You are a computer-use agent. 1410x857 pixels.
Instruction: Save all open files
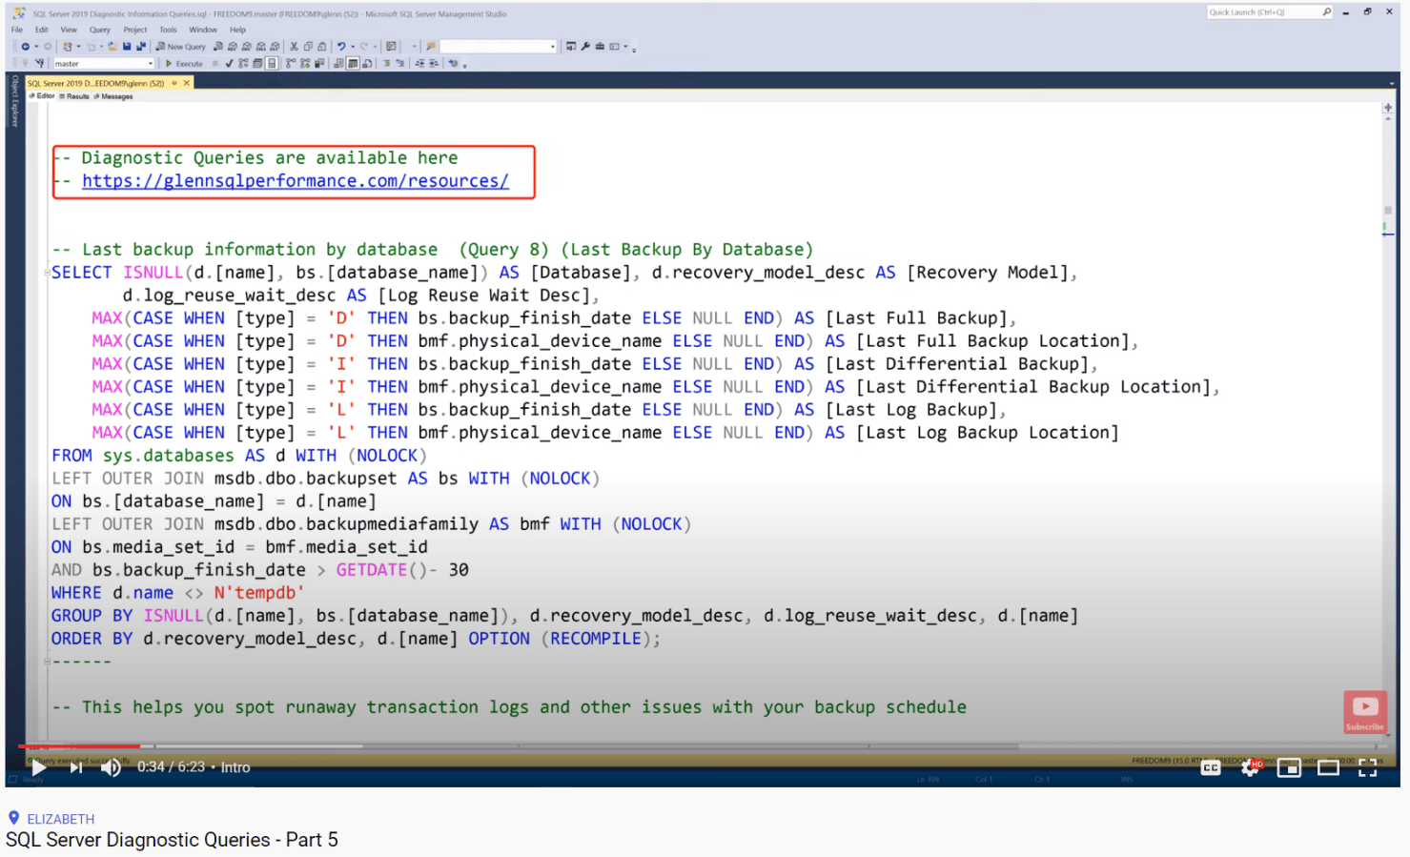click(x=141, y=46)
